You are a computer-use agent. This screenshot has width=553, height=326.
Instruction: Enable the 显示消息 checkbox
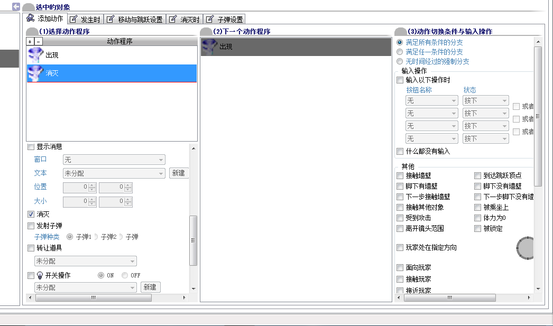tap(31, 146)
